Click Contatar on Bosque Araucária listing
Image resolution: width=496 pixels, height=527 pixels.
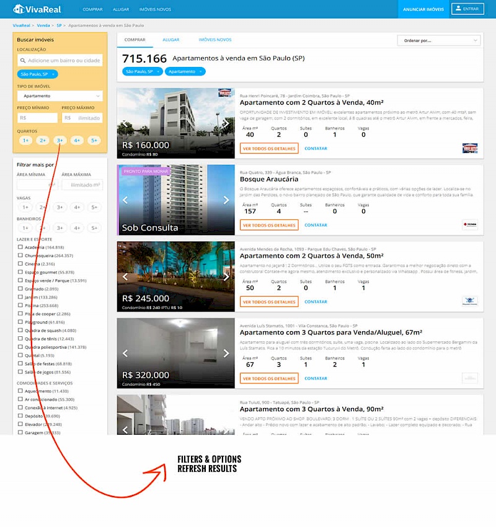click(316, 225)
